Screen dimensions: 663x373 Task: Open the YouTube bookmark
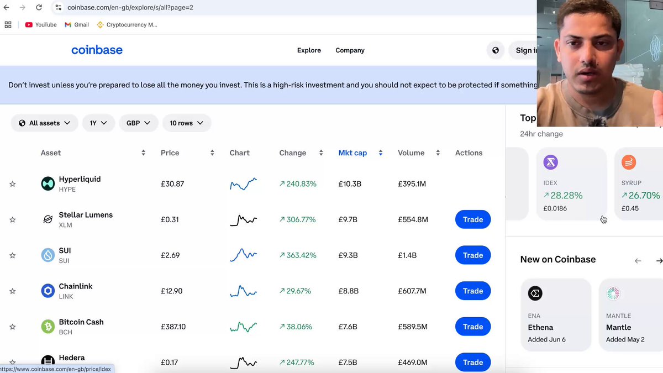point(41,25)
